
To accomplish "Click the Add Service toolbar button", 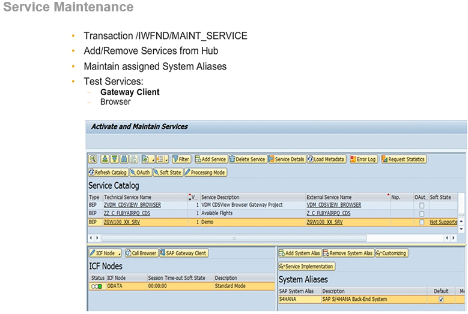I will pyautogui.click(x=210, y=159).
